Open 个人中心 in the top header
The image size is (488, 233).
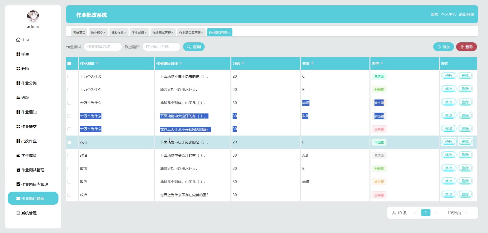(x=449, y=14)
